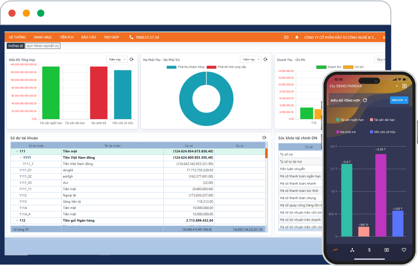Viewport: 418px width, 266px height.
Task: Toggle Tài sản ngắn hạn legend on the phone
Action: pyautogui.click(x=350, y=120)
